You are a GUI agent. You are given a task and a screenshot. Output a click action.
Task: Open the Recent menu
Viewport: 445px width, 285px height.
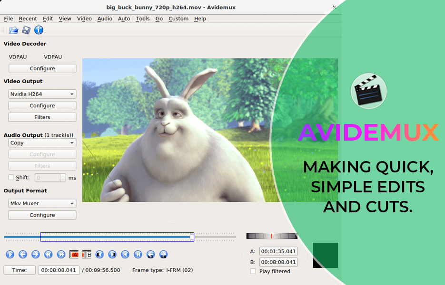[x=28, y=19]
